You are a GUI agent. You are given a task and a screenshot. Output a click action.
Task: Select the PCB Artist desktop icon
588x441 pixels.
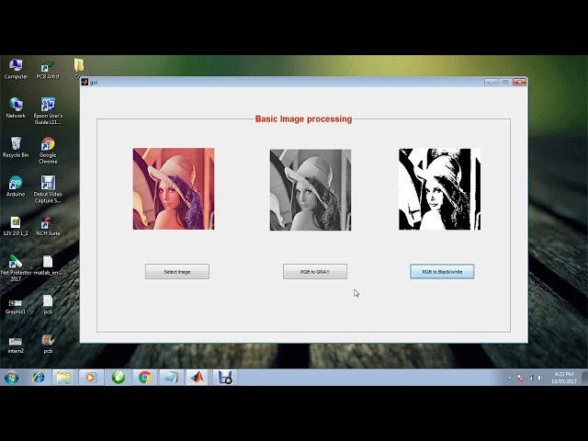(48, 70)
